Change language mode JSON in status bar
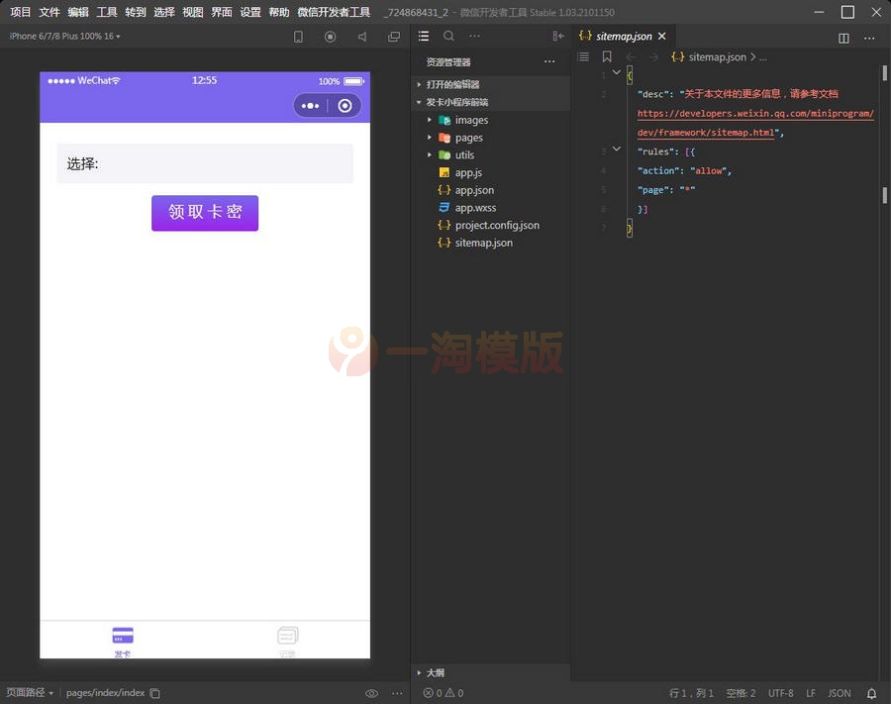Screen dimensions: 891x704 [839, 693]
